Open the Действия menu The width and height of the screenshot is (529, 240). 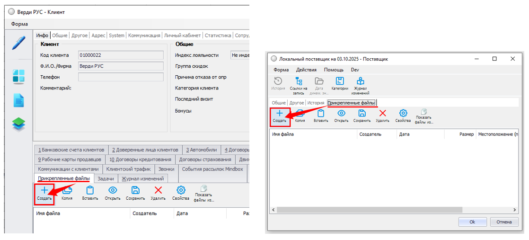click(x=306, y=70)
